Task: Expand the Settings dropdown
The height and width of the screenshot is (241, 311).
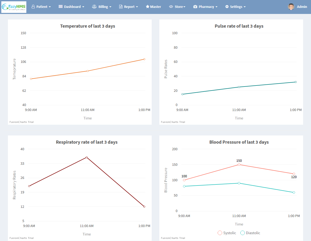Action: pyautogui.click(x=235, y=7)
